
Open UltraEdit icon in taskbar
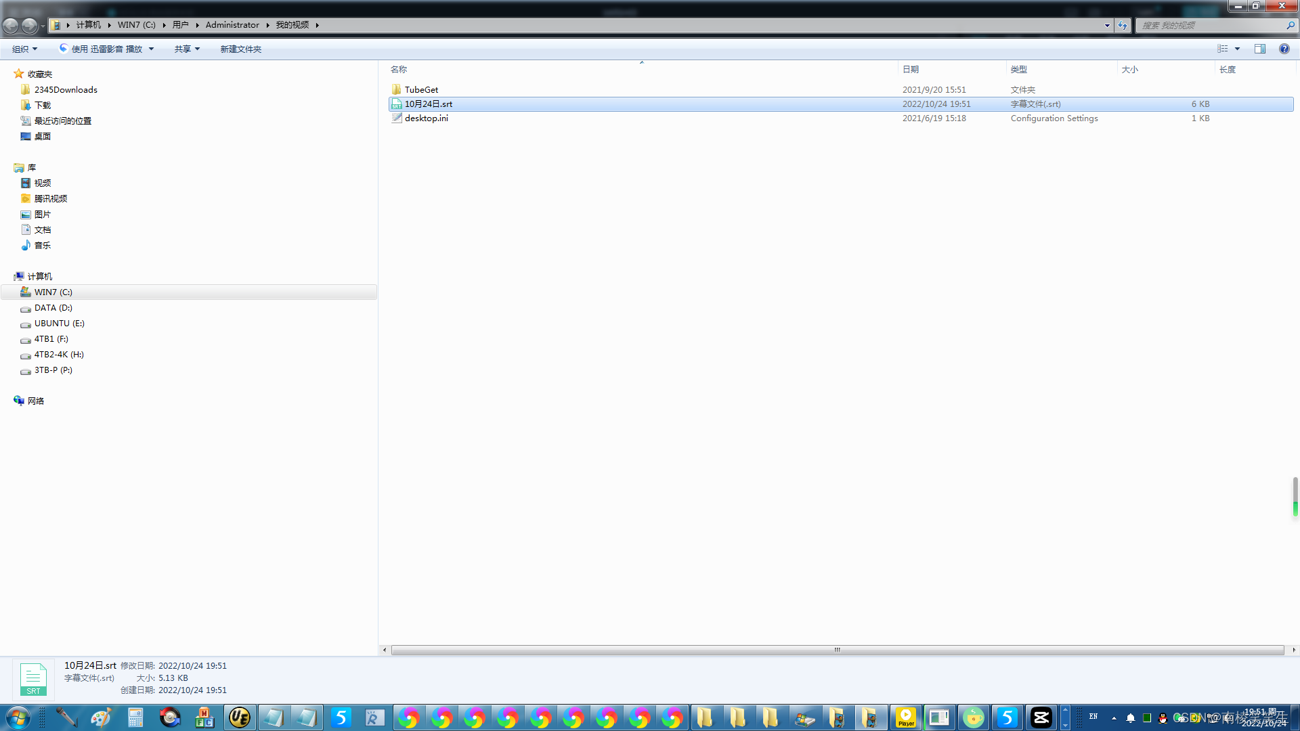[239, 717]
